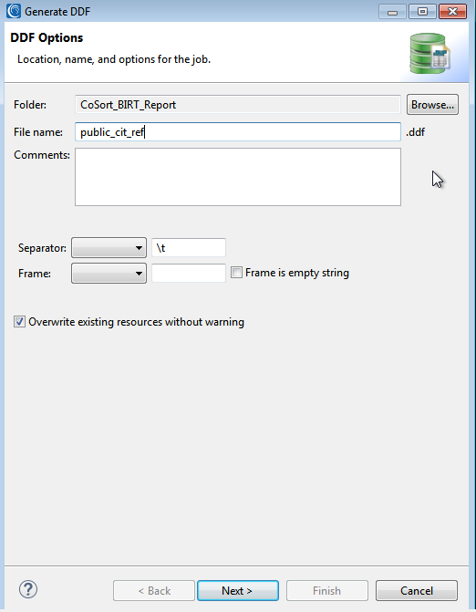The image size is (476, 612).
Task: Click the Generate DDF title bar icon
Action: (x=14, y=11)
